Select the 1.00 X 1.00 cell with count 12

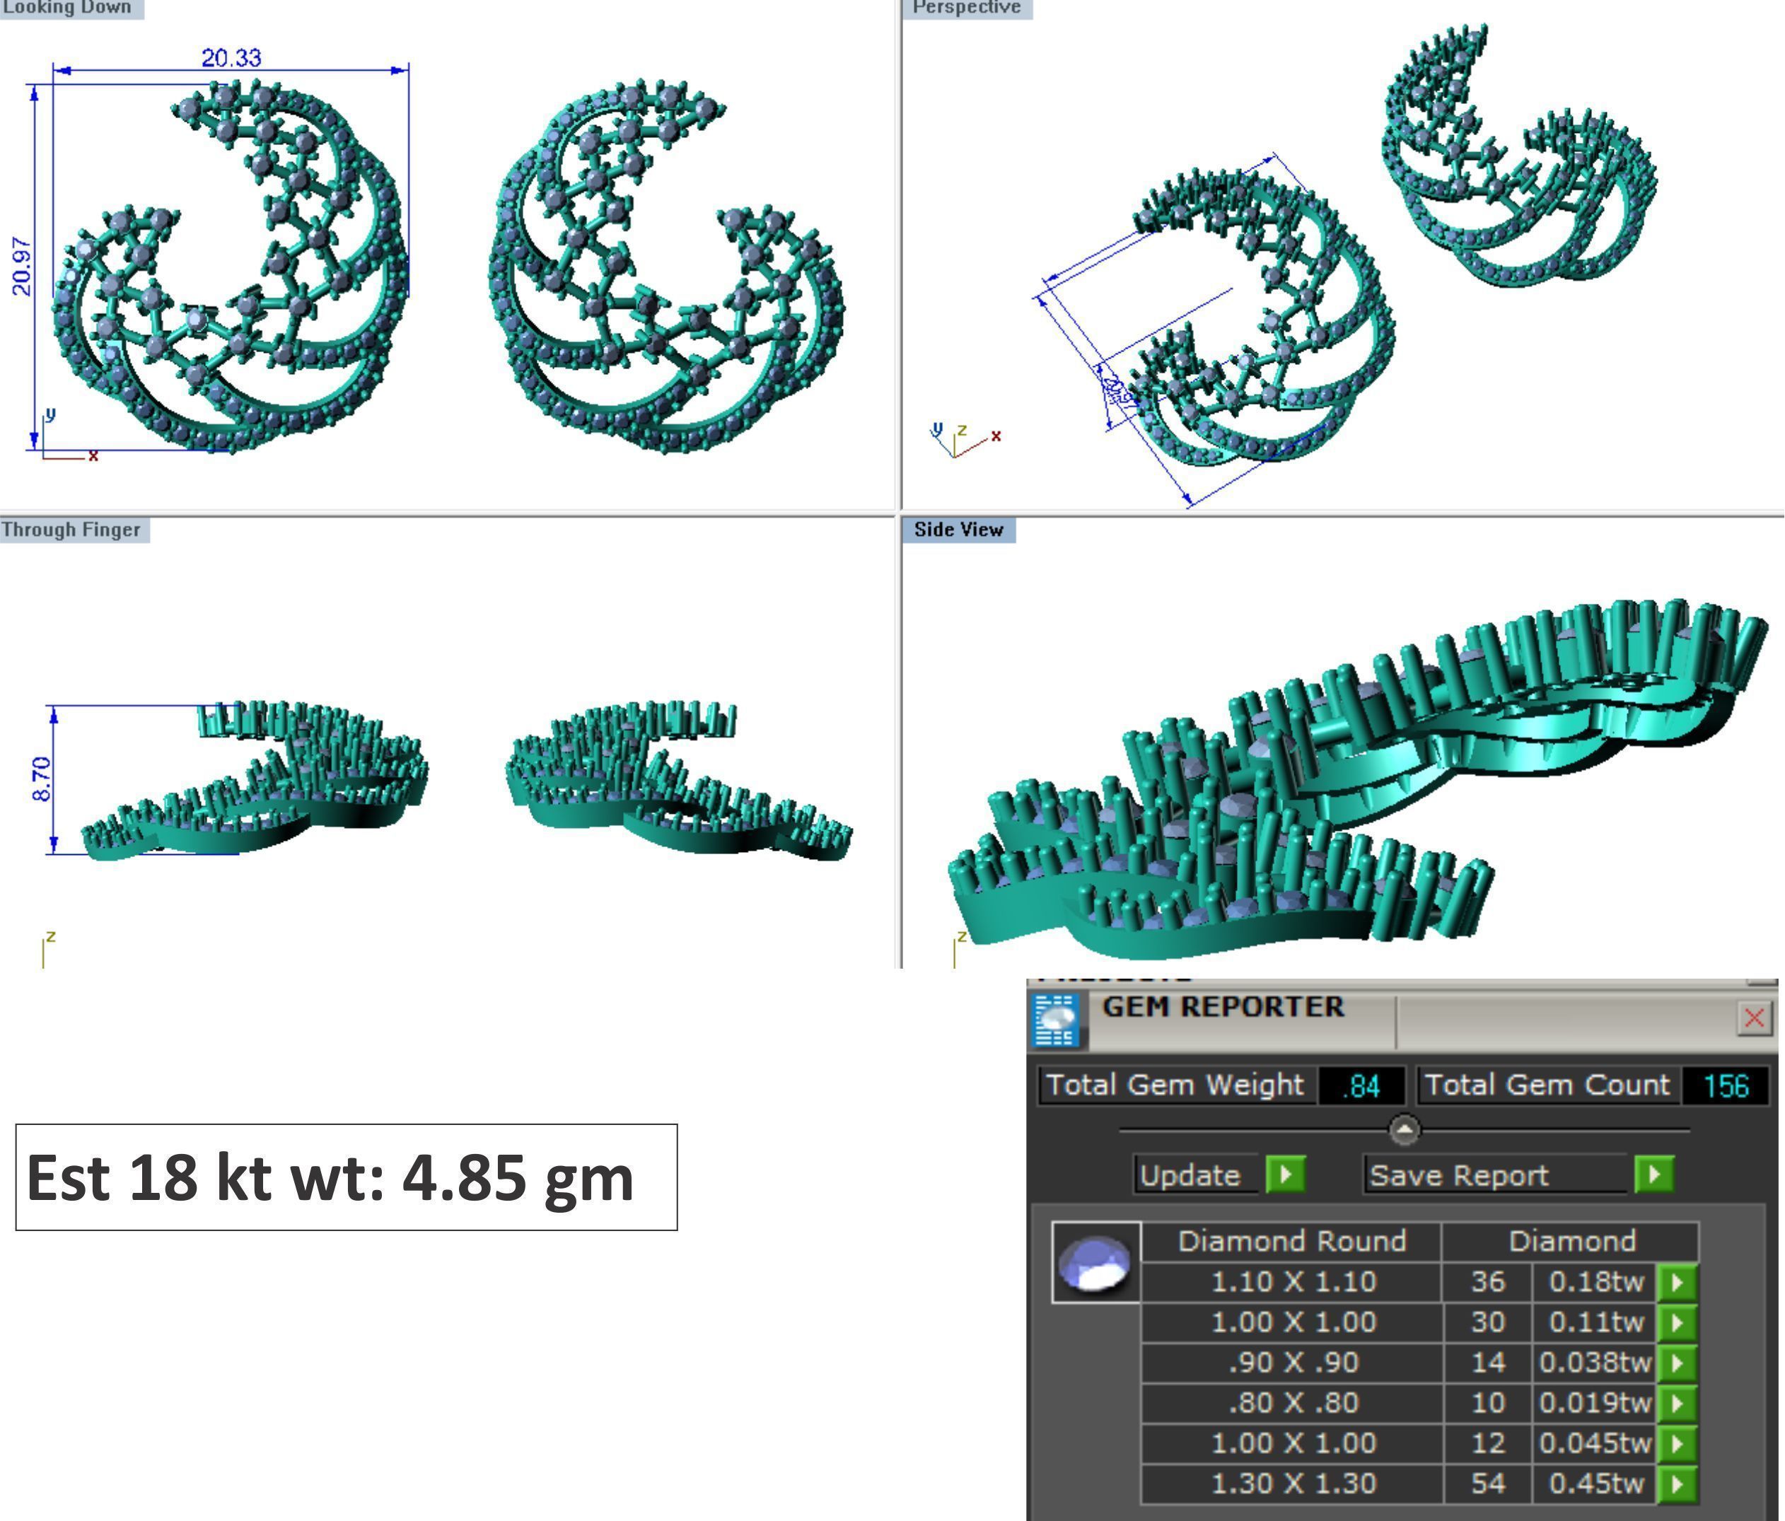click(1293, 1445)
